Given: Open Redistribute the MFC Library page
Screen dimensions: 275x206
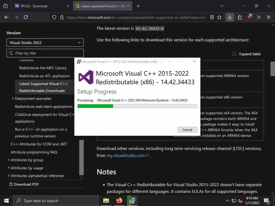Looking at the screenshot, I should point(43,68).
